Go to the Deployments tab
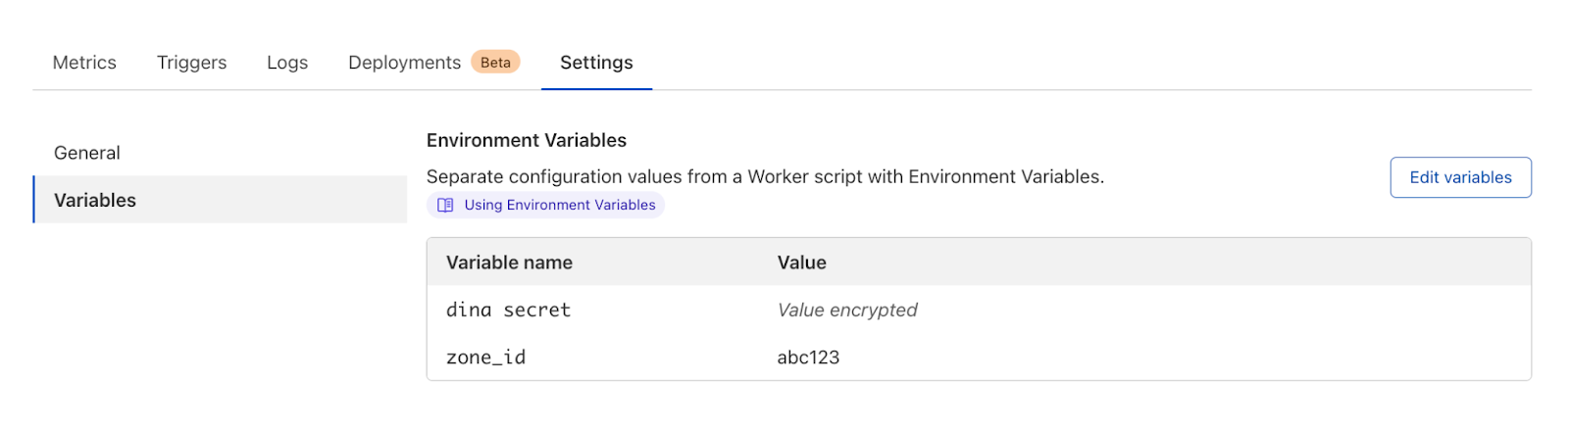1569x428 pixels. click(433, 63)
